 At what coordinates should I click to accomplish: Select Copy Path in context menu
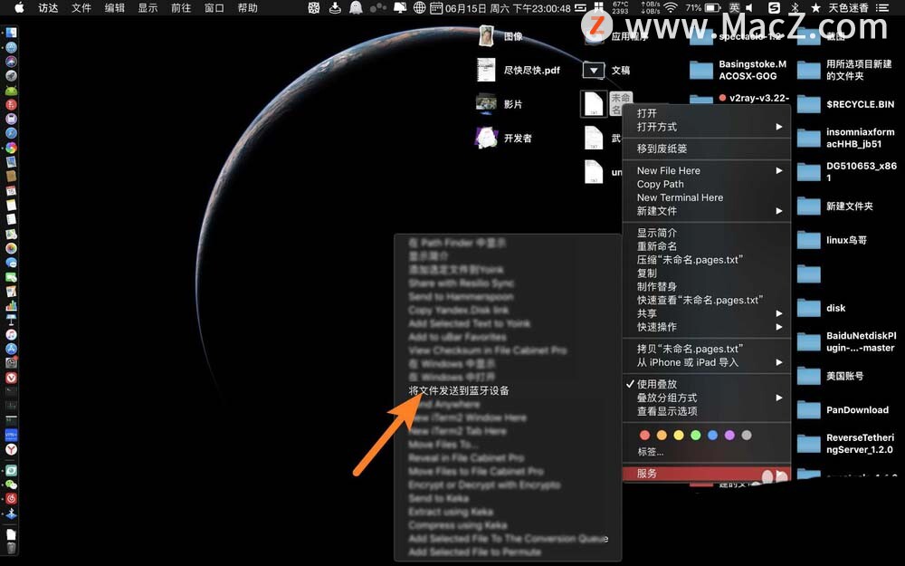[x=707, y=184]
